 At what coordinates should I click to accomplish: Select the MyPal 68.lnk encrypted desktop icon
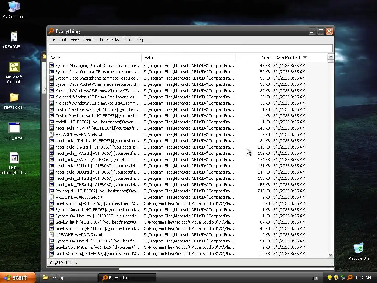point(14,163)
